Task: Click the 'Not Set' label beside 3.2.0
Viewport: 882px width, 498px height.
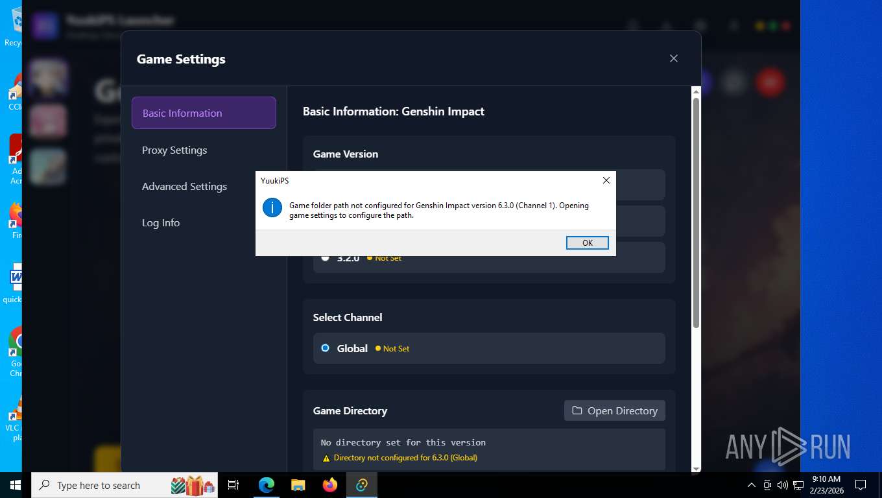Action: coord(388,258)
